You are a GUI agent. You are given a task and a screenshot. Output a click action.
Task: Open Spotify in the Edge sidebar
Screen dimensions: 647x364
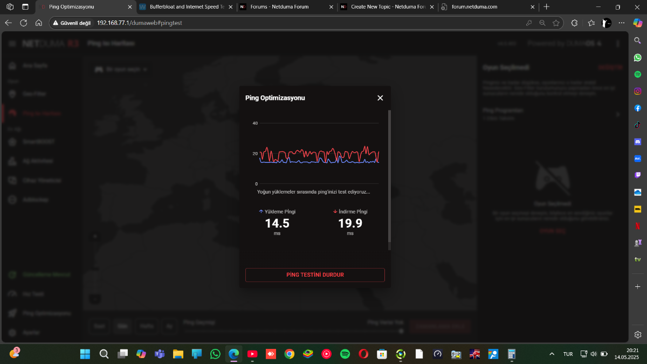638,74
